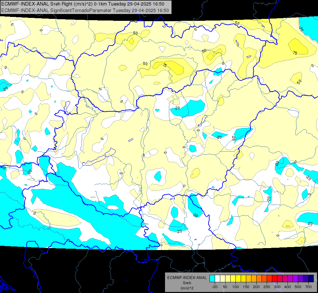Select the dark navy legend swatch at the end of the scale
The width and height of the screenshot is (318, 293).
point(311,279)
